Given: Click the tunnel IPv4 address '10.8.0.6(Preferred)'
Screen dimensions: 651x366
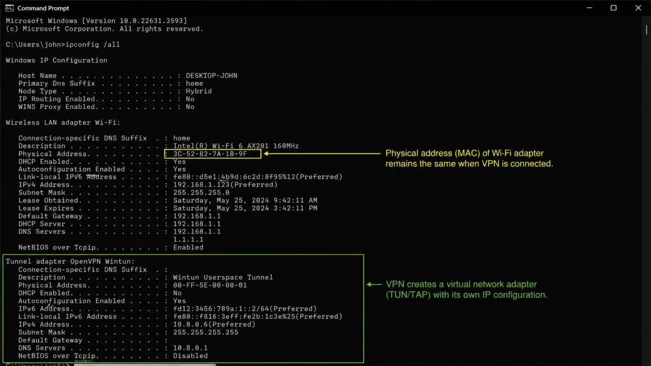Looking at the screenshot, I should coord(214,324).
